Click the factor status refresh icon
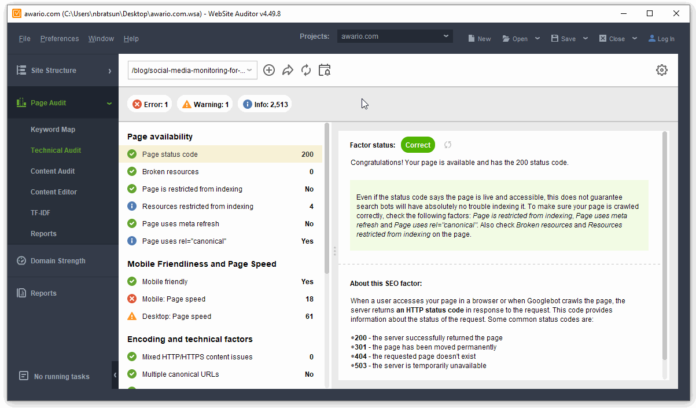The width and height of the screenshot is (696, 408). tap(448, 145)
